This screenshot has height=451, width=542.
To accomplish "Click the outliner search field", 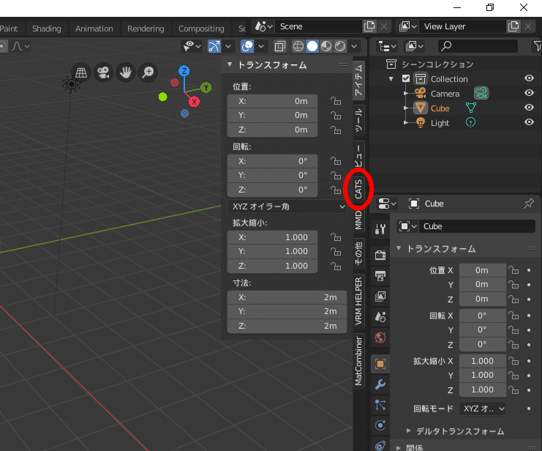I will (x=478, y=45).
